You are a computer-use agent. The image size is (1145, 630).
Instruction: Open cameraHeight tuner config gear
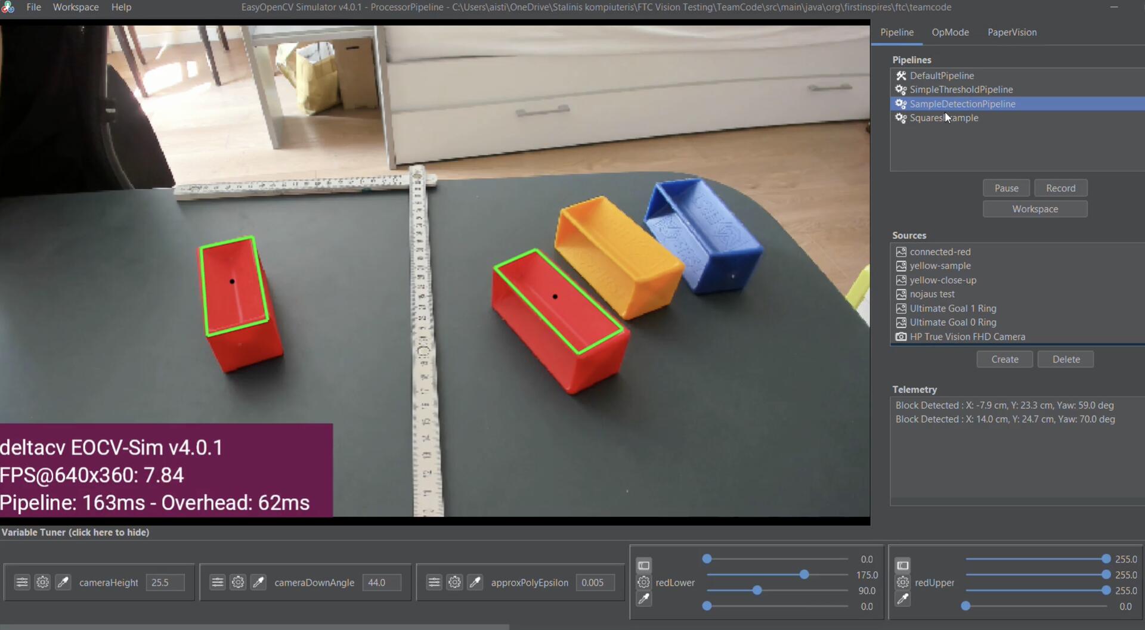click(x=42, y=582)
